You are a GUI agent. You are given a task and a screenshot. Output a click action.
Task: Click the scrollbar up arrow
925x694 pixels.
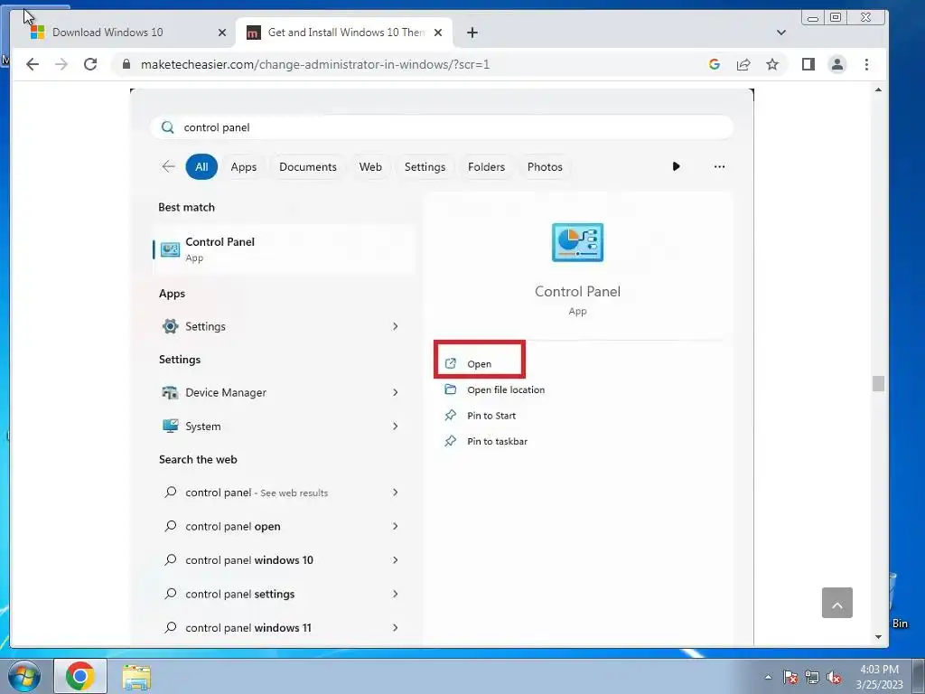coord(878,90)
